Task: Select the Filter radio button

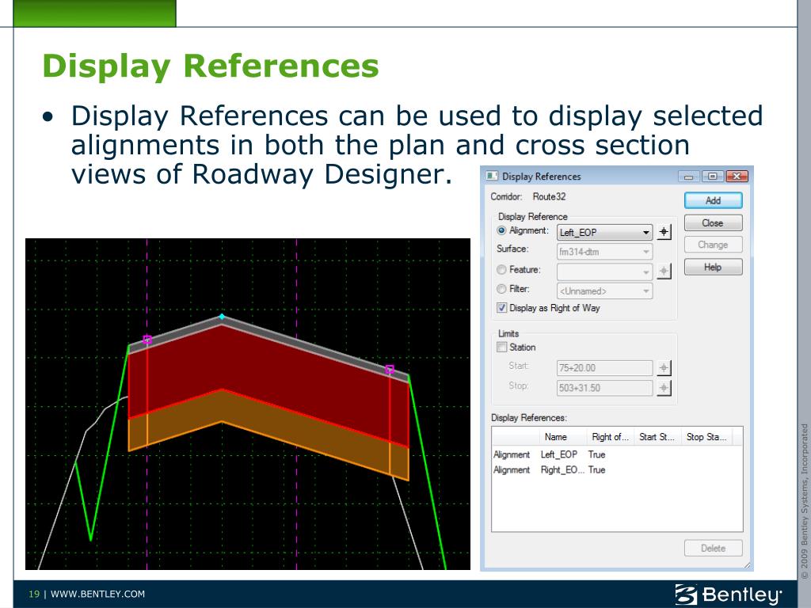Action: pos(501,289)
